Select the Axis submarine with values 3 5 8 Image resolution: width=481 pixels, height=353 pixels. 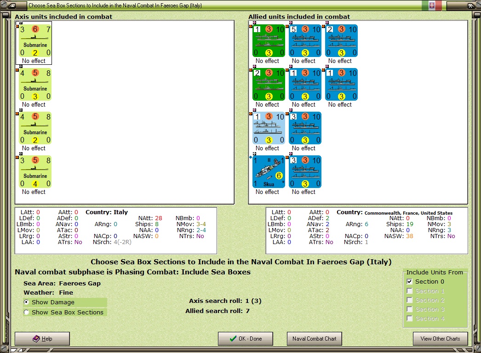coord(35,172)
